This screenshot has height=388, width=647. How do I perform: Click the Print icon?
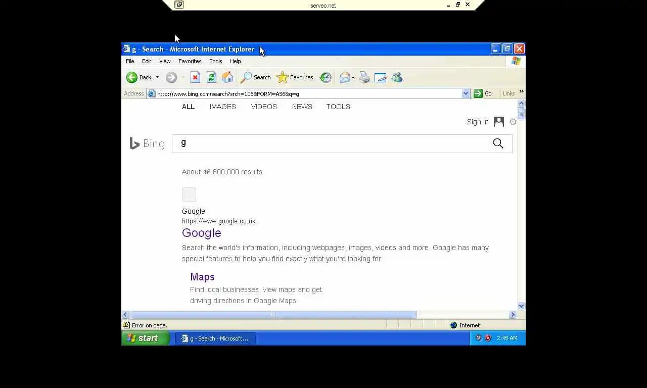[x=364, y=77]
